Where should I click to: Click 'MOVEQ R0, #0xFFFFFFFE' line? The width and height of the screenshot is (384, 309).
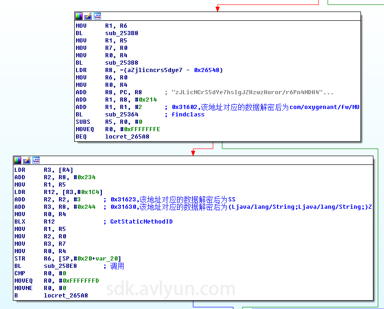(118, 129)
